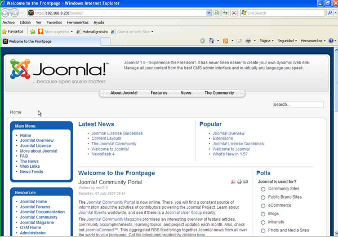This screenshot has width=338, height=237.
Task: Click the orange RSS feeds icon
Action: (x=225, y=41)
